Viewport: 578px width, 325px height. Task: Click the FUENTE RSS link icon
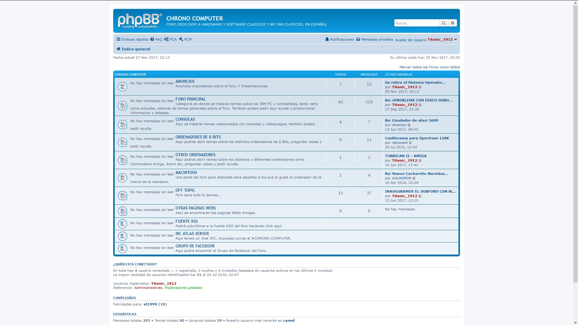point(122,224)
